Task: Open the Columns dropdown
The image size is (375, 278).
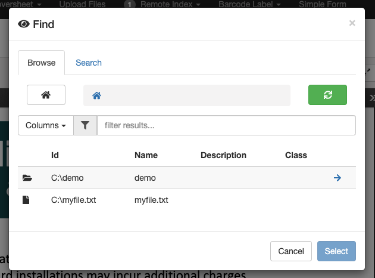Action: coord(46,125)
